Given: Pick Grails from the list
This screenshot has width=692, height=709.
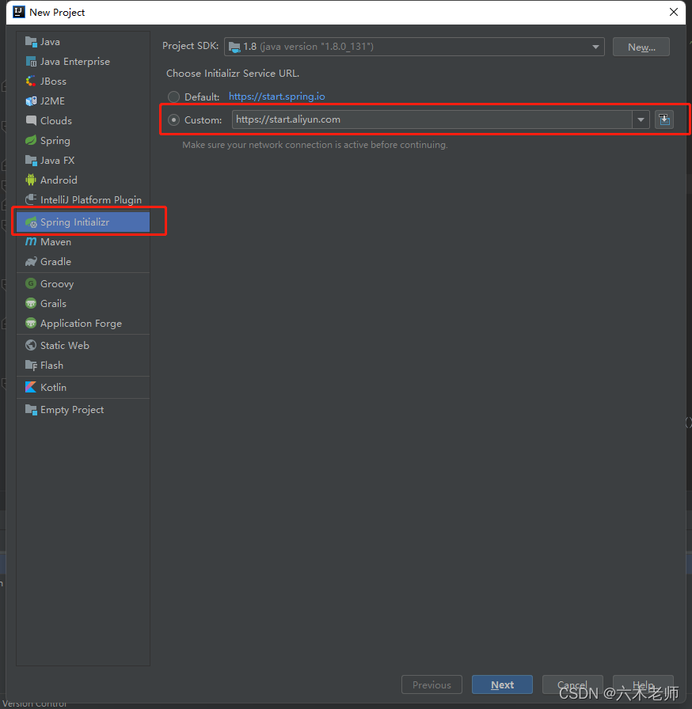Looking at the screenshot, I should [83, 303].
